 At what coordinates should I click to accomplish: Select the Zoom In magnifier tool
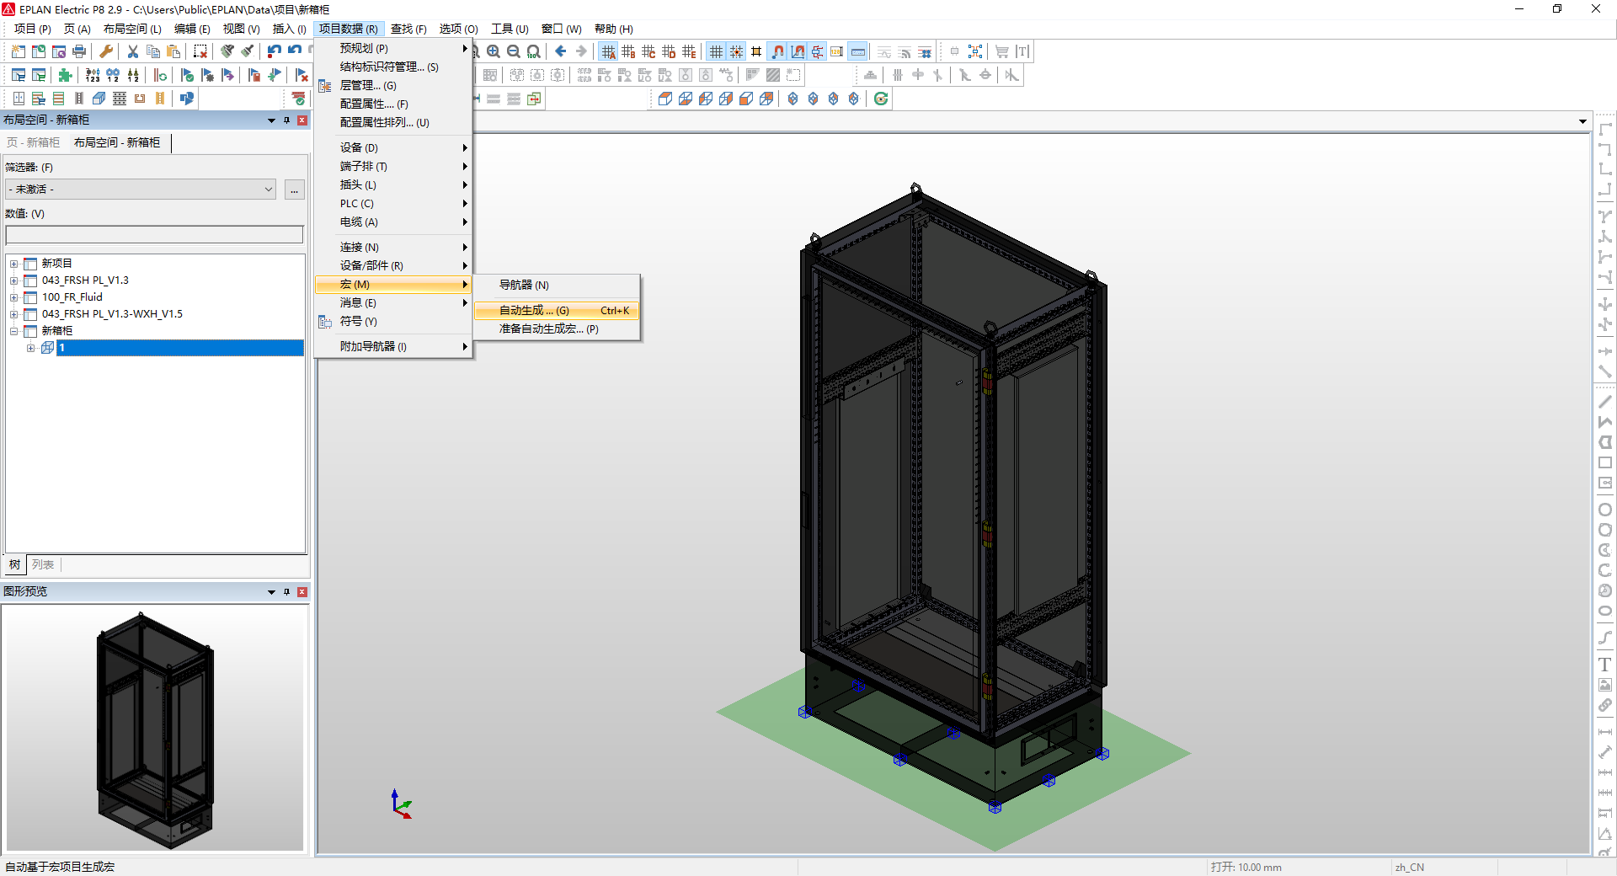[x=494, y=51]
